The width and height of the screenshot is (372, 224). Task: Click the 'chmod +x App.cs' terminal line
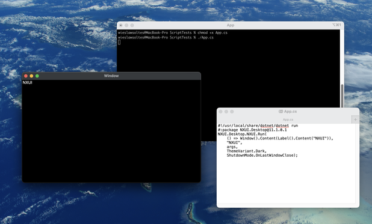pos(173,32)
